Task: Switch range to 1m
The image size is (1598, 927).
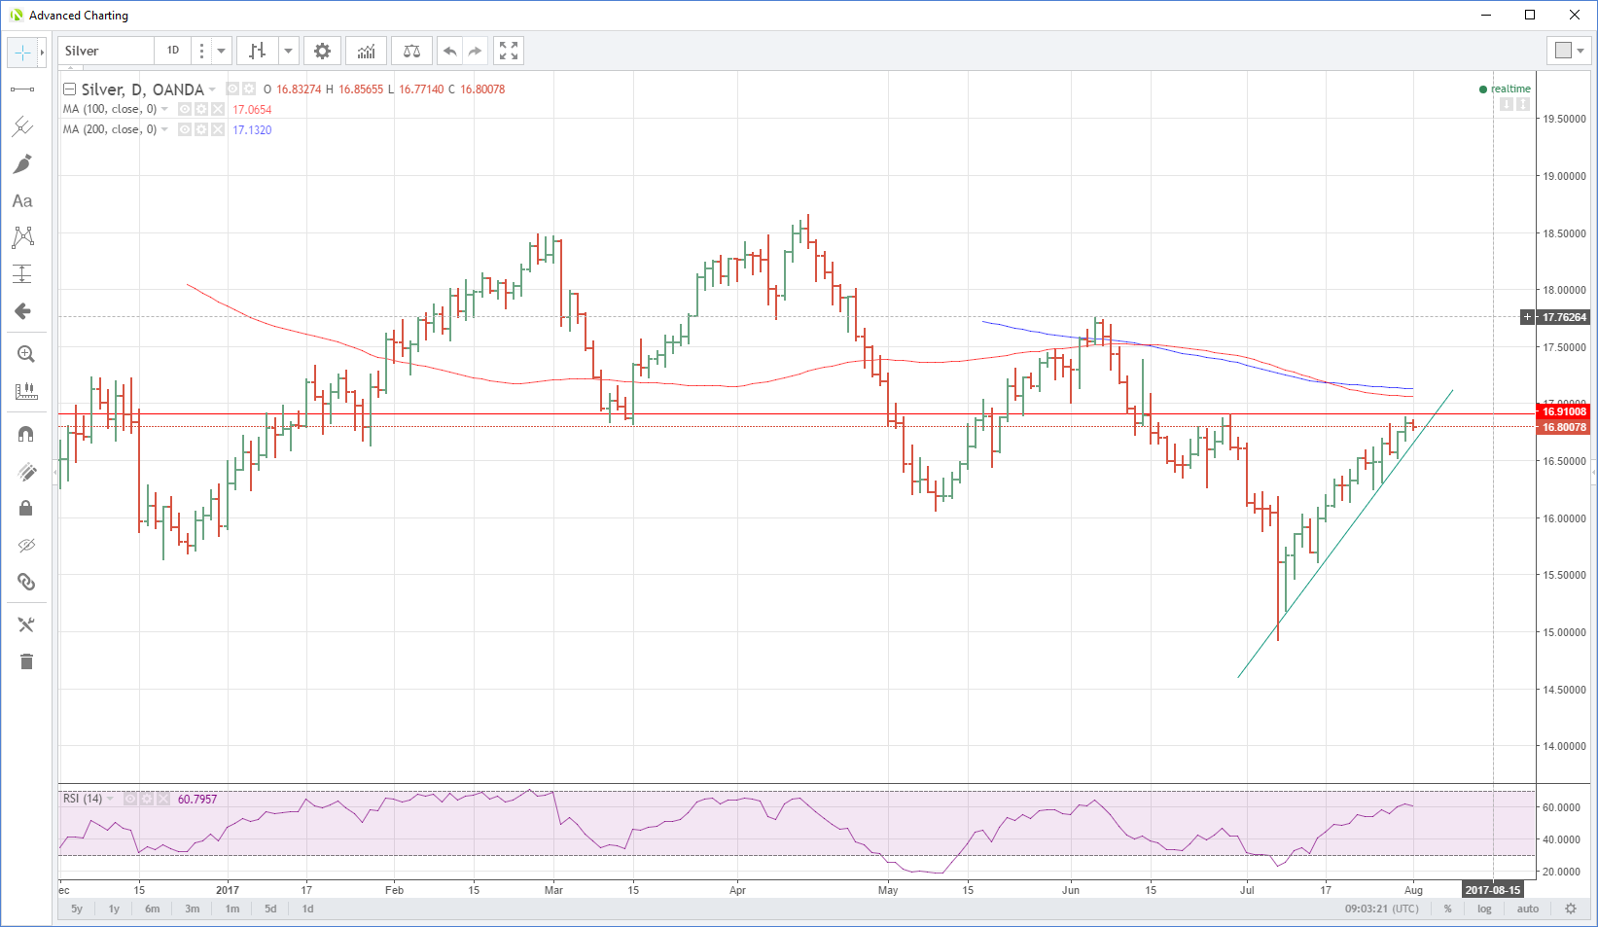Action: pyautogui.click(x=232, y=909)
